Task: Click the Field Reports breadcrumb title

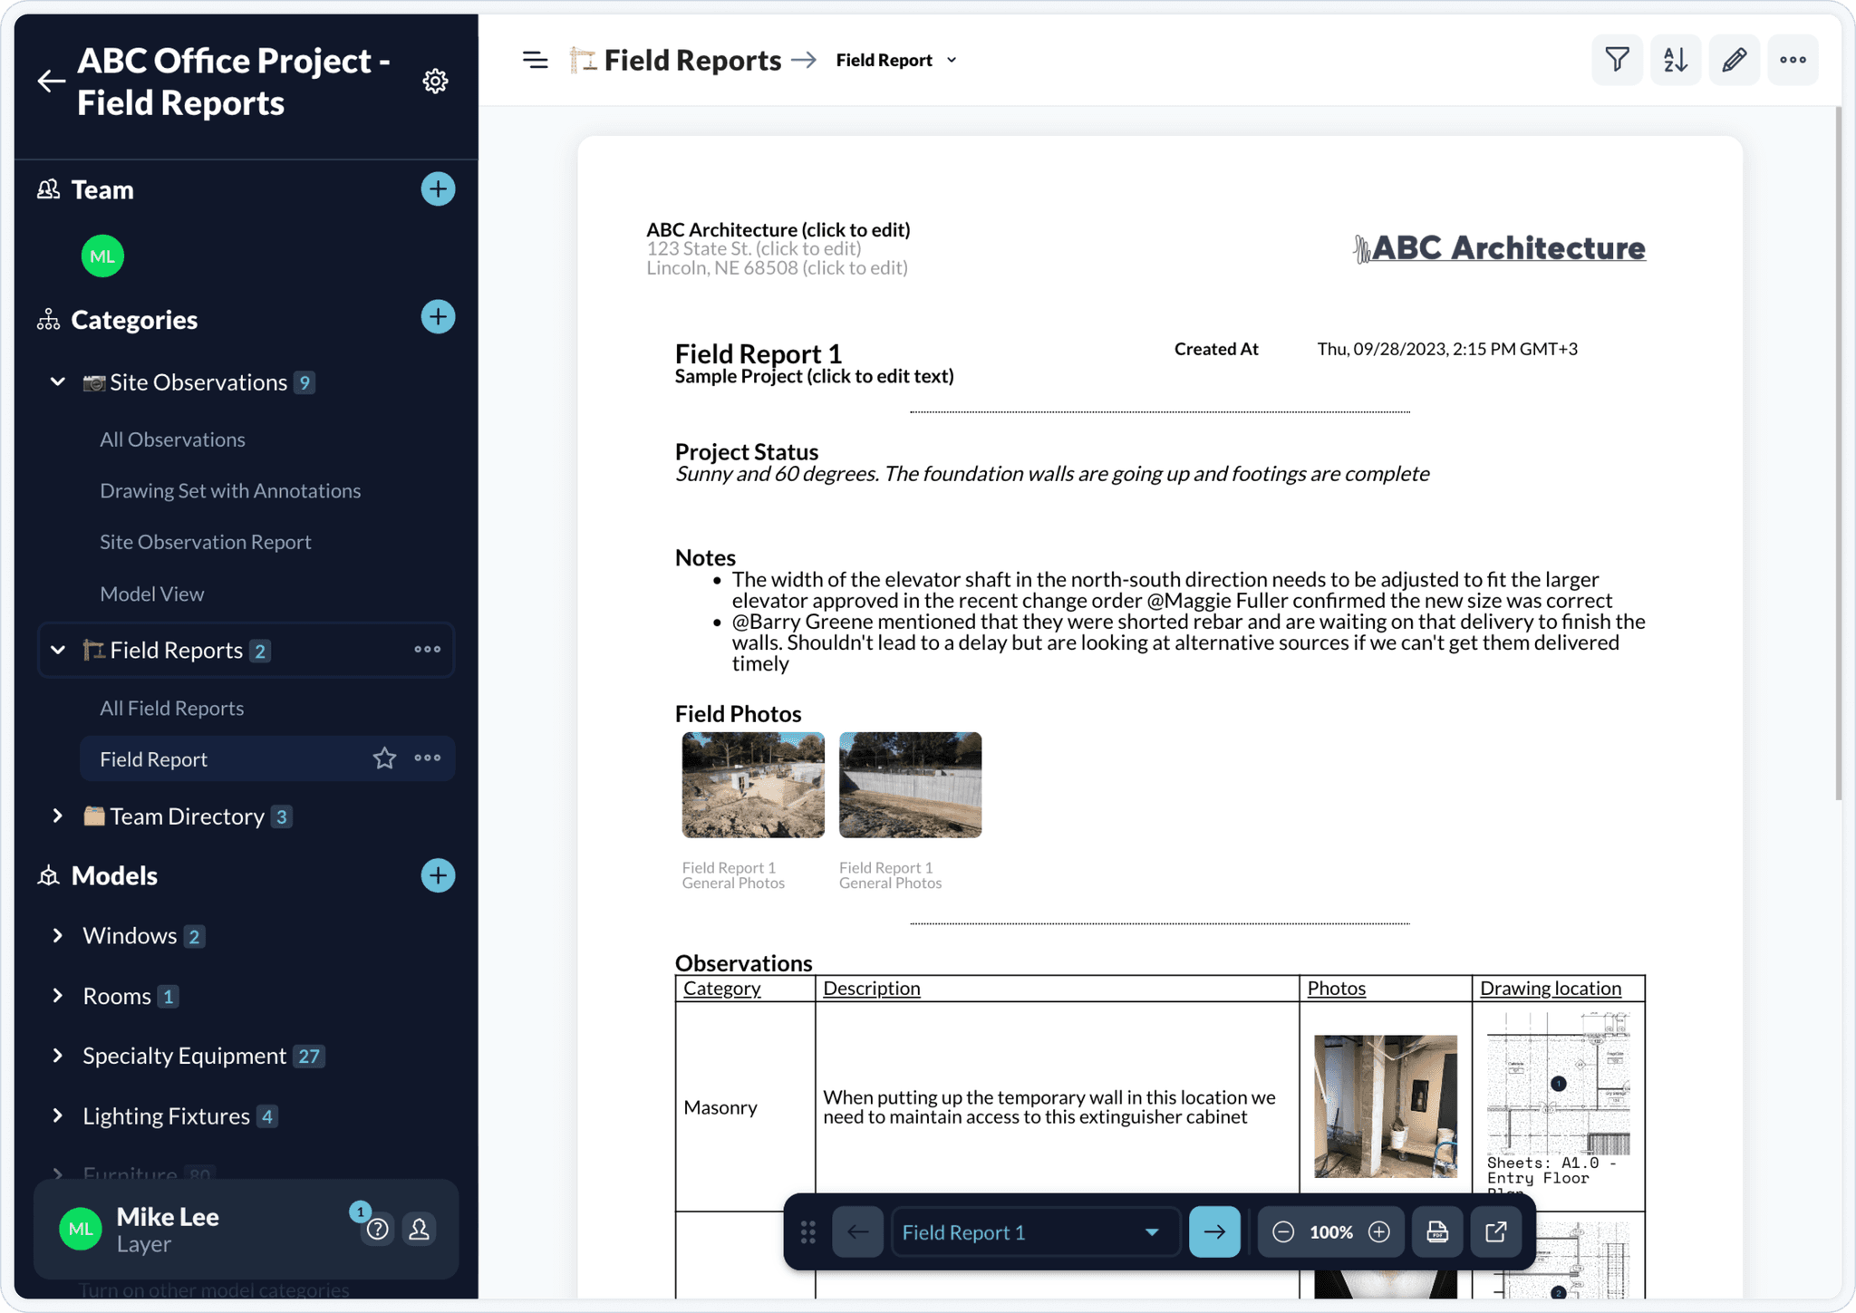Action: [x=692, y=61]
